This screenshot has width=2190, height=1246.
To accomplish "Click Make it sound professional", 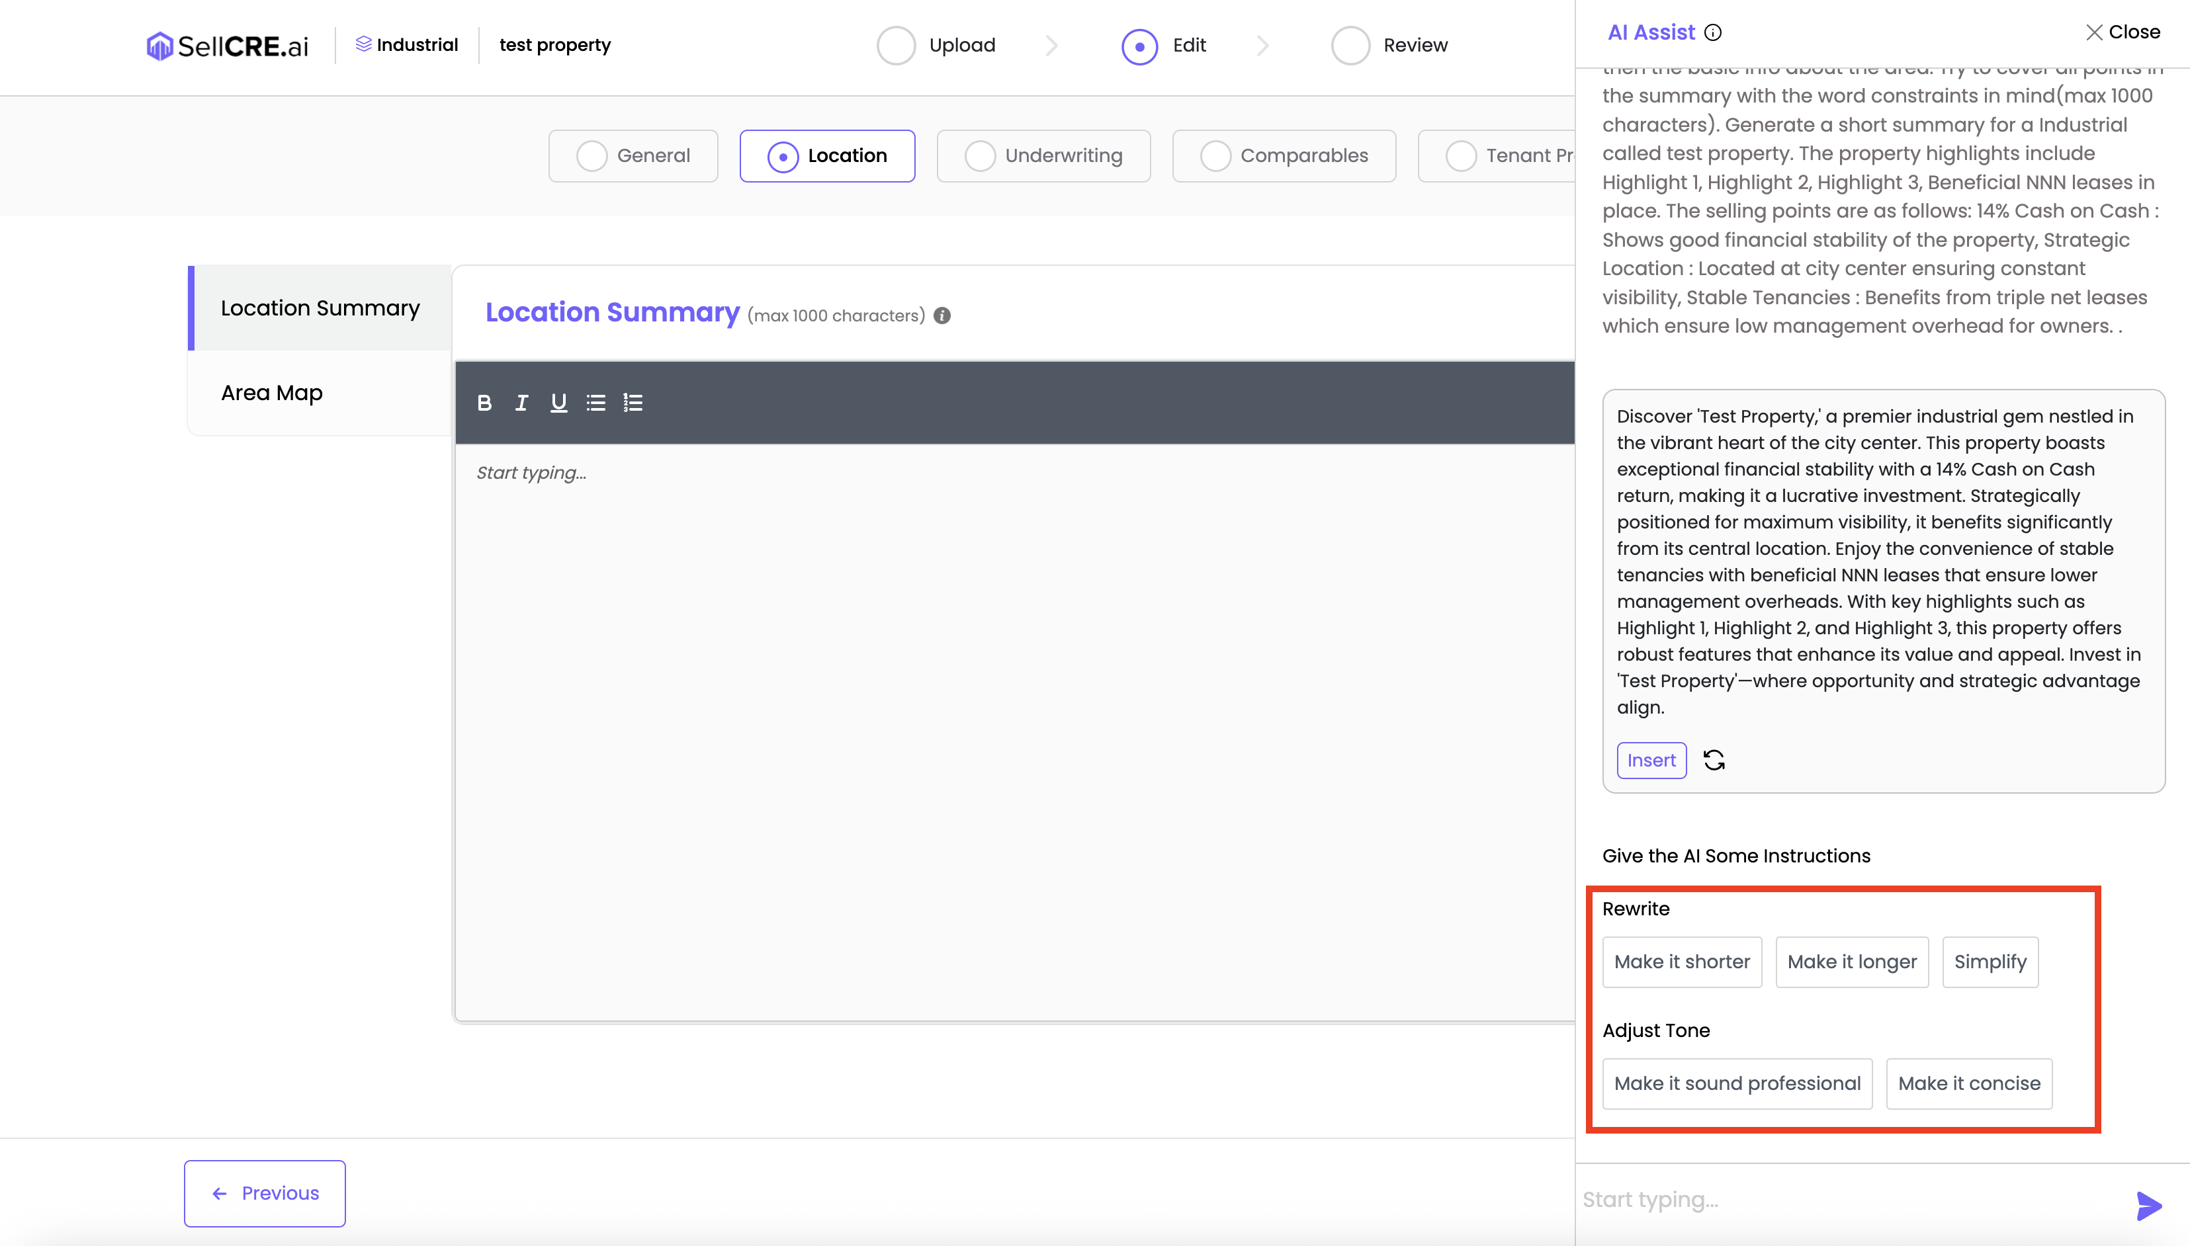I will (x=1737, y=1083).
